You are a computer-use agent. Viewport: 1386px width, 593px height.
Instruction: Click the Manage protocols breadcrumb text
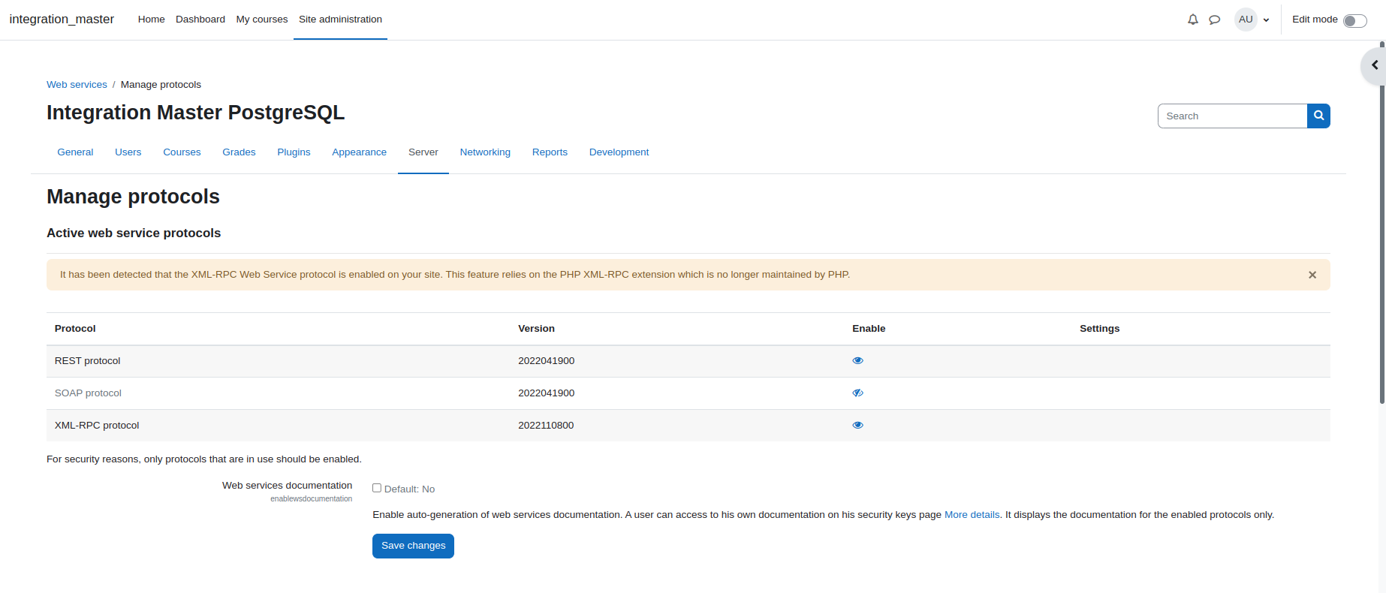[x=161, y=85]
